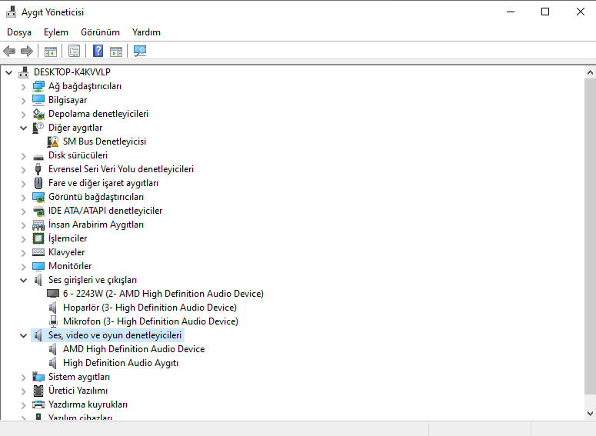This screenshot has width=596, height=436.
Task: Select Evrensel Seri Veri Yolu denetleyicileri
Action: click(x=121, y=169)
